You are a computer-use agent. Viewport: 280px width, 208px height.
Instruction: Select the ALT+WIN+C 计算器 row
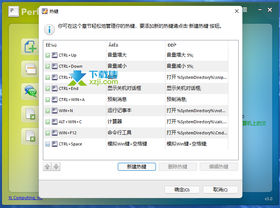tap(136, 122)
